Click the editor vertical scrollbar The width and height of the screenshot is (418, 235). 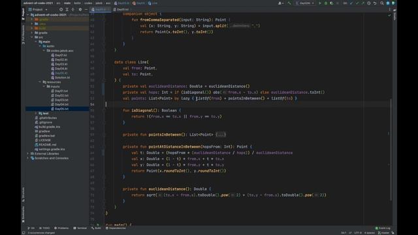[x=391, y=149]
